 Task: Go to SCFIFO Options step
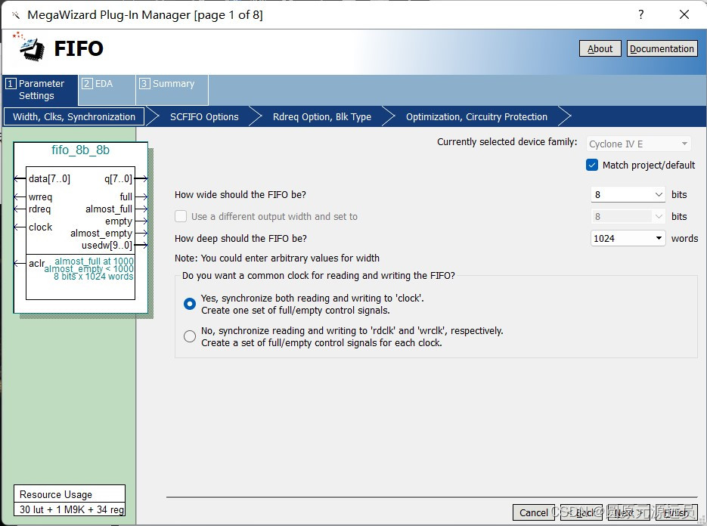[204, 116]
